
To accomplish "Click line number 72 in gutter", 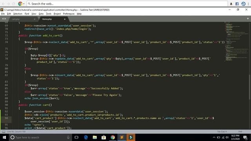I will point(6,36).
